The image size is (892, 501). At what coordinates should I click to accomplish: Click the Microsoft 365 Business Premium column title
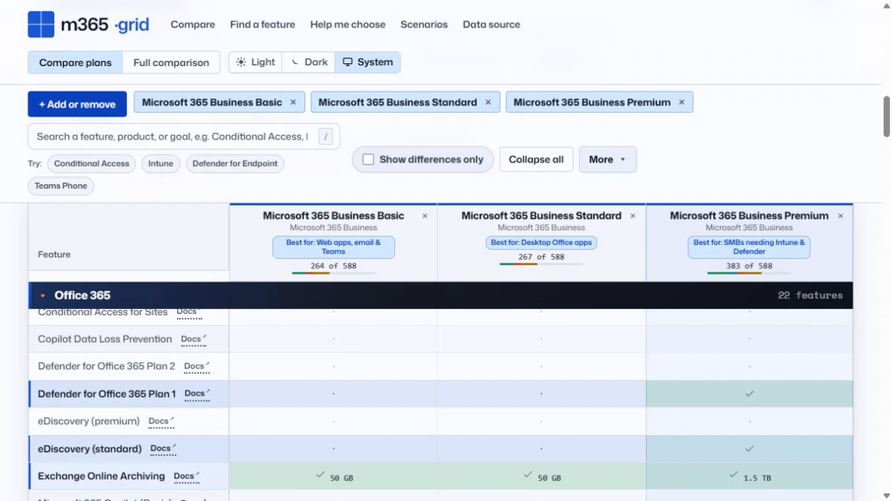[749, 216]
